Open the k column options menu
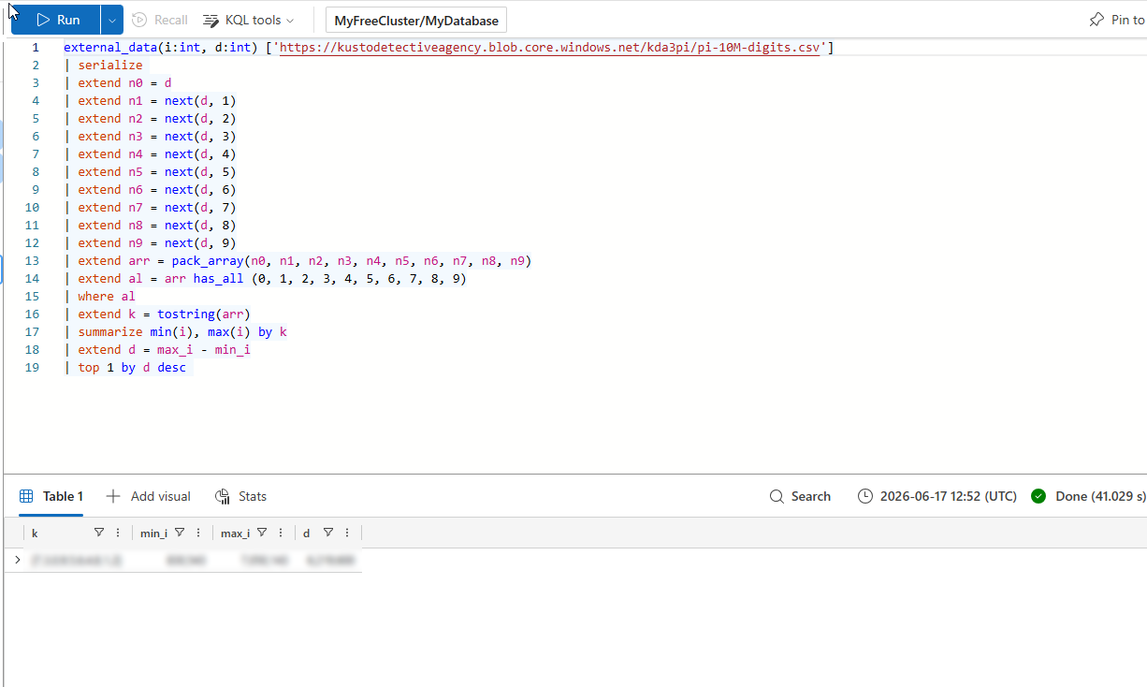The image size is (1147, 687). (x=118, y=533)
